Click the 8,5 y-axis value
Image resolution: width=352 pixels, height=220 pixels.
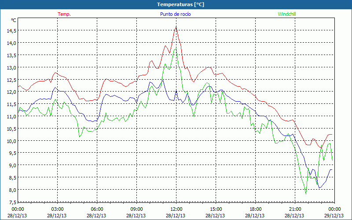point(12,178)
